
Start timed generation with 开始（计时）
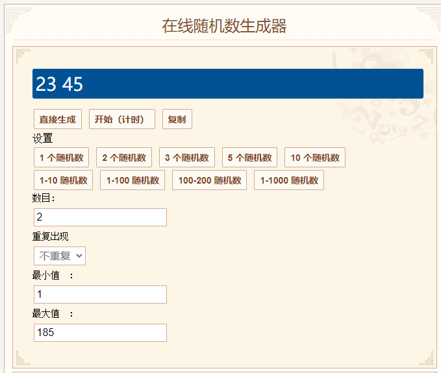tap(122, 119)
